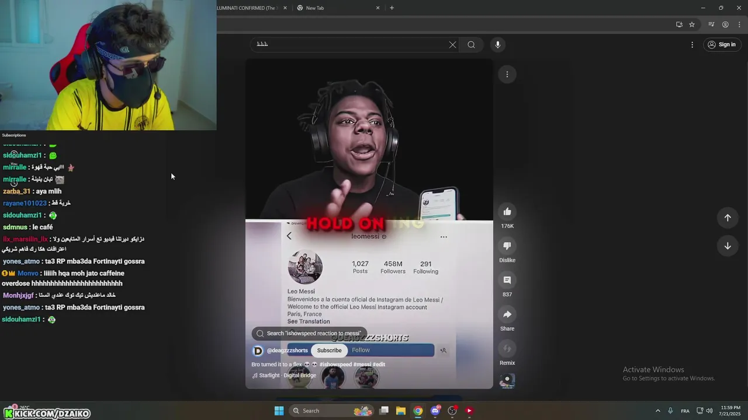Screen dimensions: 748x420
Task: Search "ishowspeed reaction to messi" suggestion chip
Action: (309, 334)
